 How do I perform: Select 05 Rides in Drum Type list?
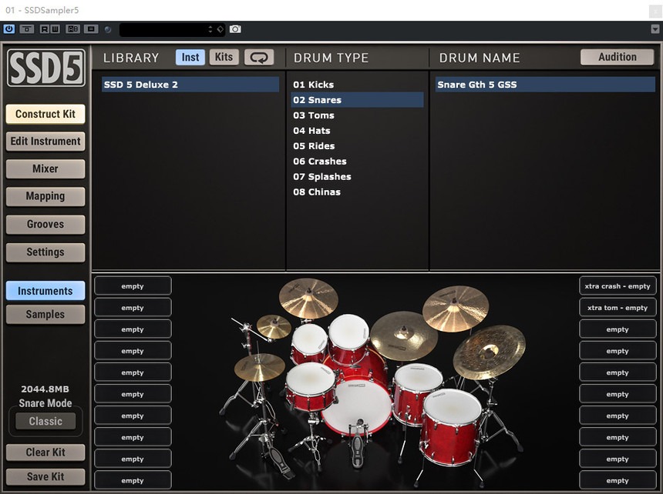[x=314, y=145]
